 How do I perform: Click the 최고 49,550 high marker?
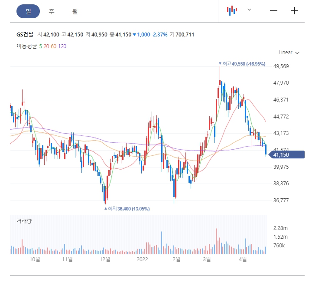[x=242, y=64]
